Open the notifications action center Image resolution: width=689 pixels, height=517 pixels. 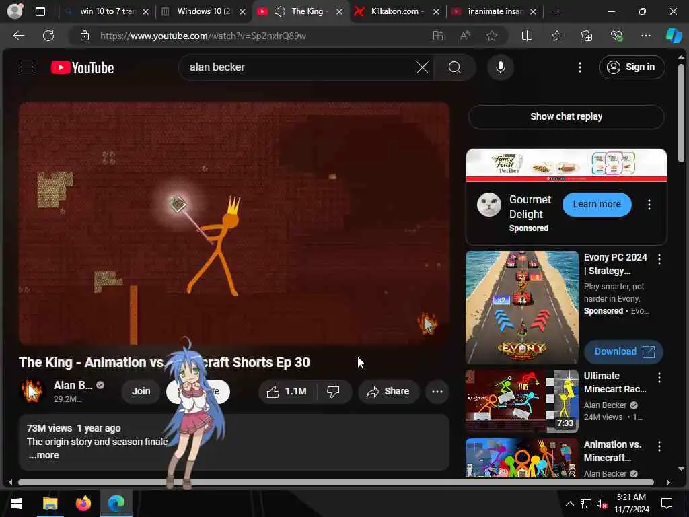pyautogui.click(x=667, y=504)
